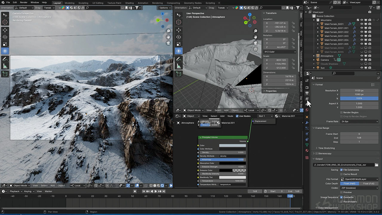Click the Options button in left viewport header
Screen dimensions: 382x215
click(165, 8)
